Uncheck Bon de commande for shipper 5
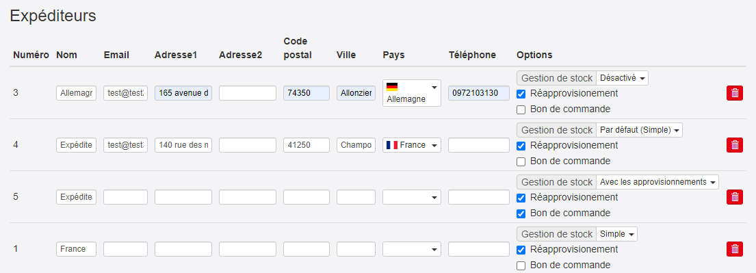This screenshot has height=273, width=756. click(x=521, y=213)
